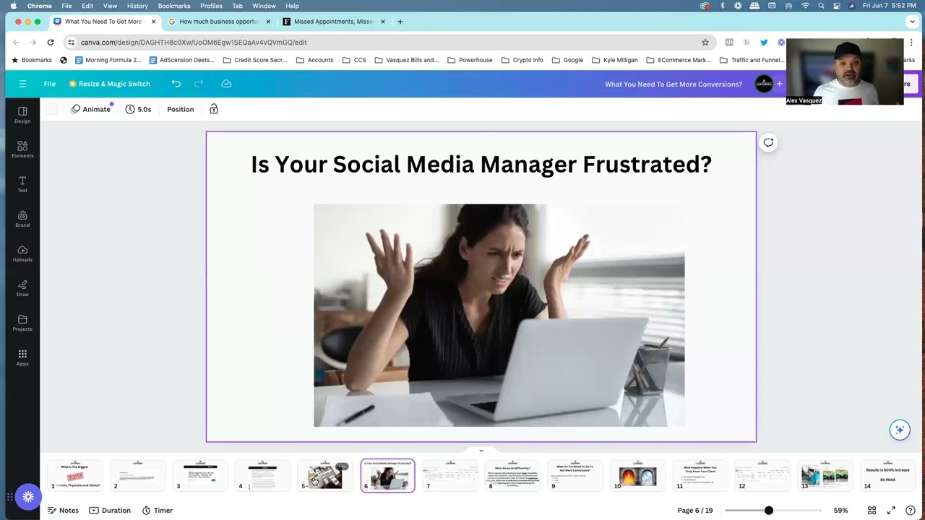Open the CCS bookmarks folder
The image size is (925, 520).
[353, 60]
